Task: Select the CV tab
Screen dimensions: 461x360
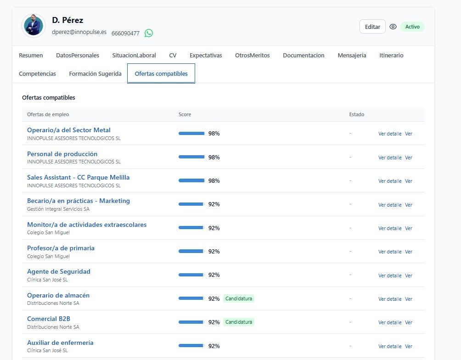Action: [x=173, y=55]
